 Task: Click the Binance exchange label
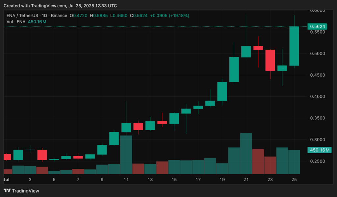tap(60, 15)
